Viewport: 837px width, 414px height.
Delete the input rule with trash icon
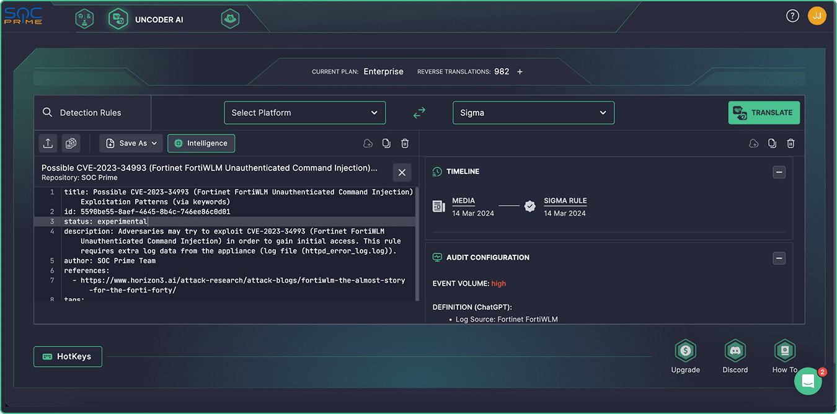tap(405, 143)
